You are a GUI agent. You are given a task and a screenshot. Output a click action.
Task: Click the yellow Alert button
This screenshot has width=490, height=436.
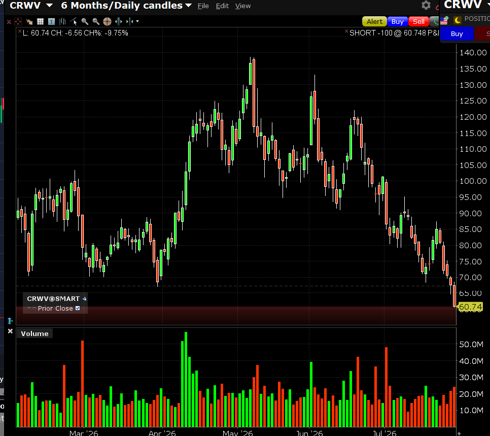pos(374,22)
